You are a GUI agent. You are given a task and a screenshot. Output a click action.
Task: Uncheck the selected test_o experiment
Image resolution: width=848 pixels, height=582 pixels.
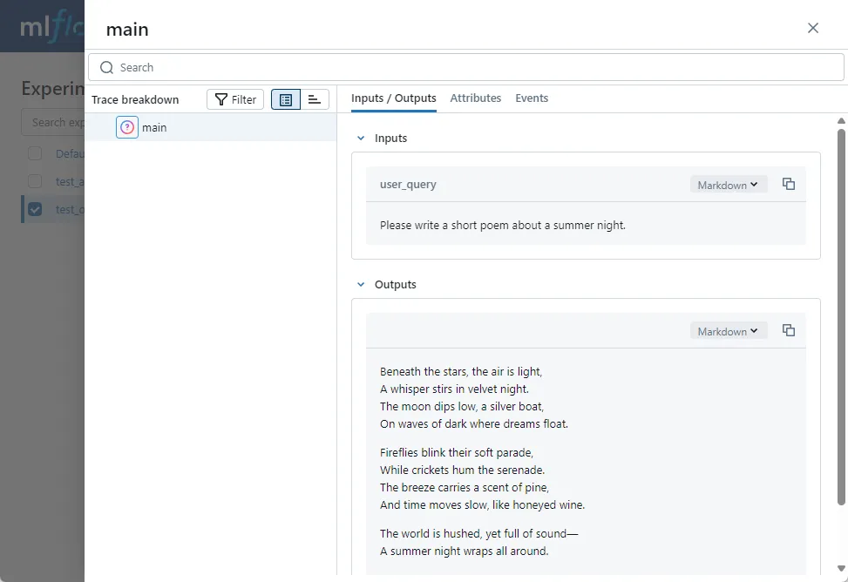(33, 209)
